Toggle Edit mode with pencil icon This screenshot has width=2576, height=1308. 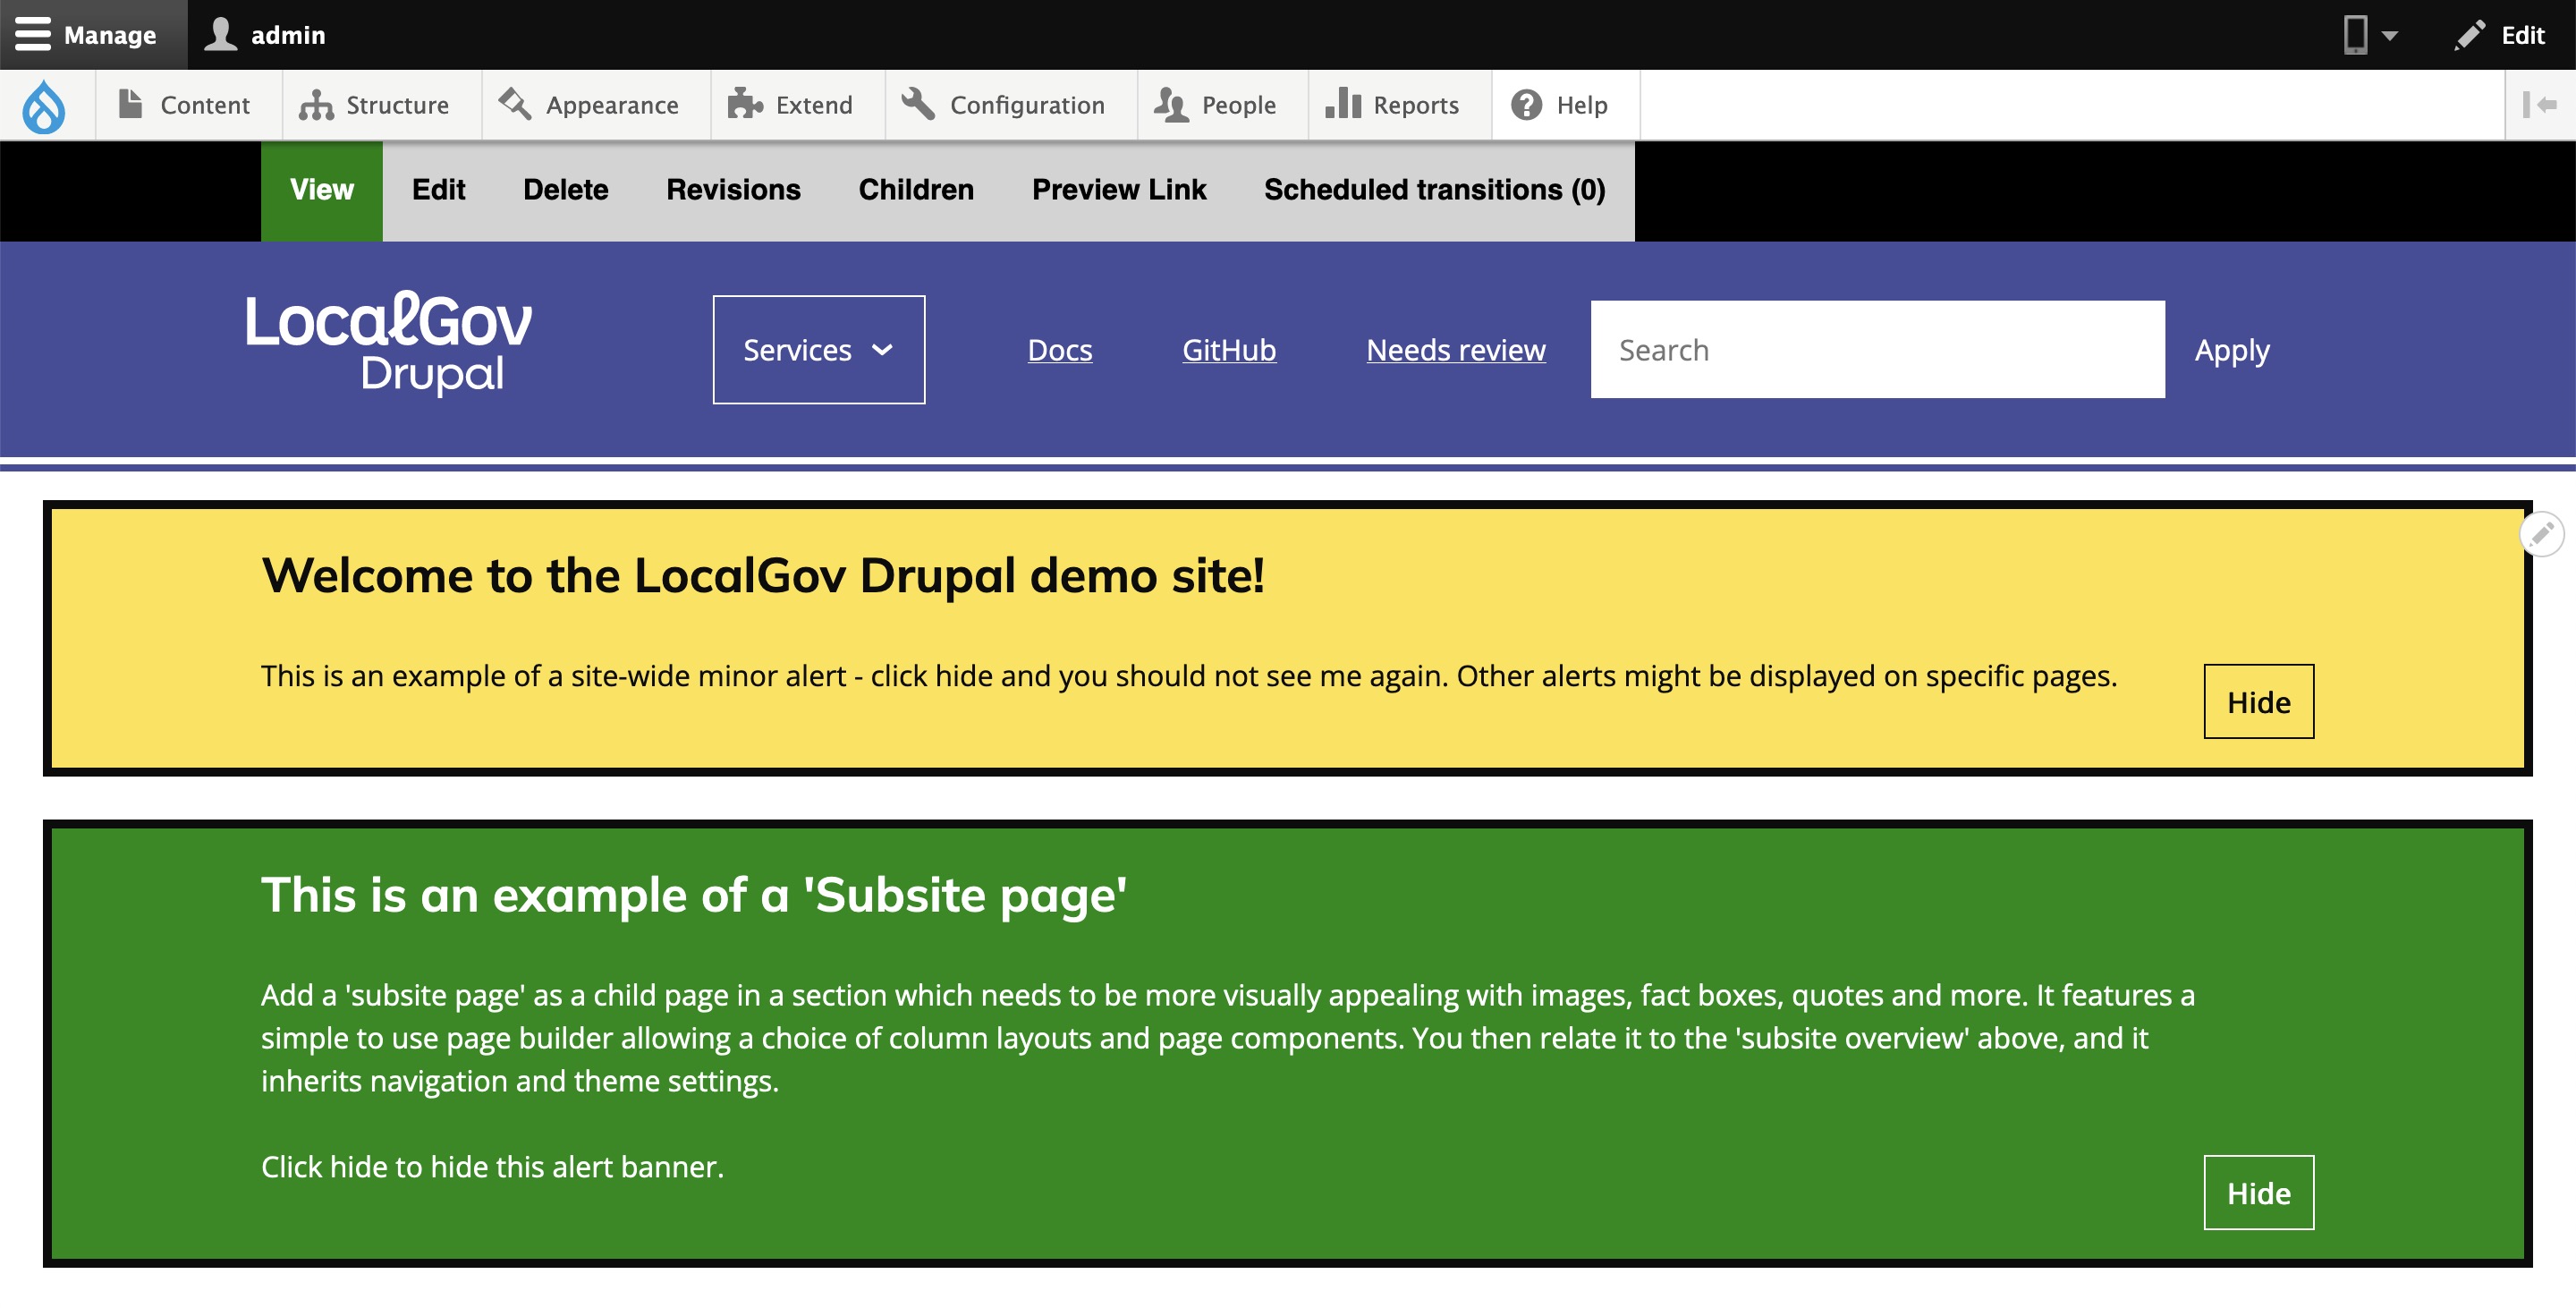click(x=2499, y=35)
